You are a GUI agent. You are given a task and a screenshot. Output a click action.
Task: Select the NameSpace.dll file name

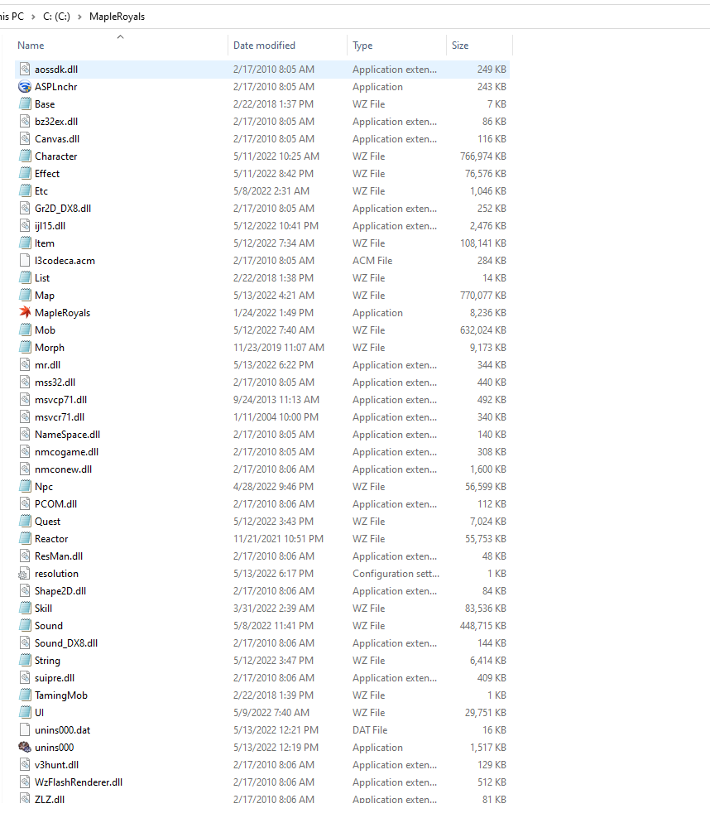coord(67,434)
